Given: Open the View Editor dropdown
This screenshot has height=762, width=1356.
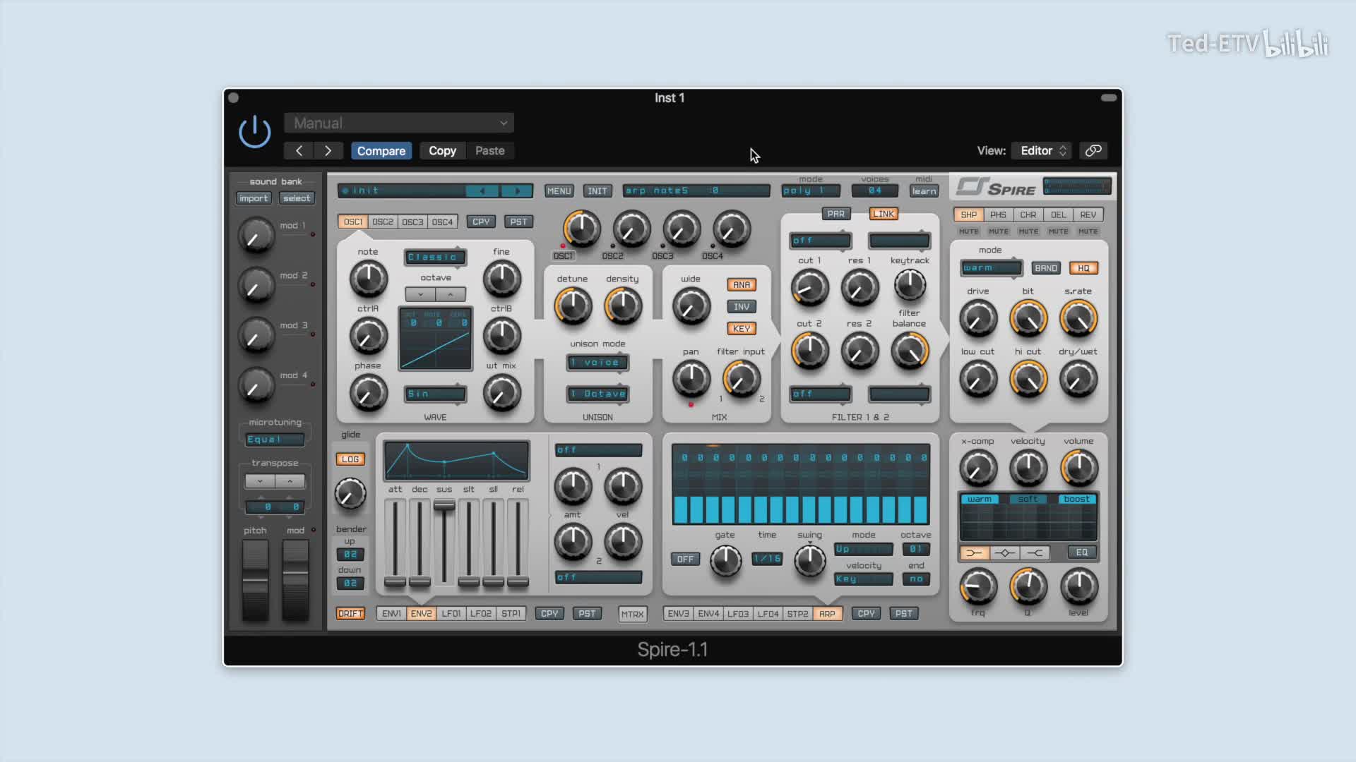Looking at the screenshot, I should 1042,150.
